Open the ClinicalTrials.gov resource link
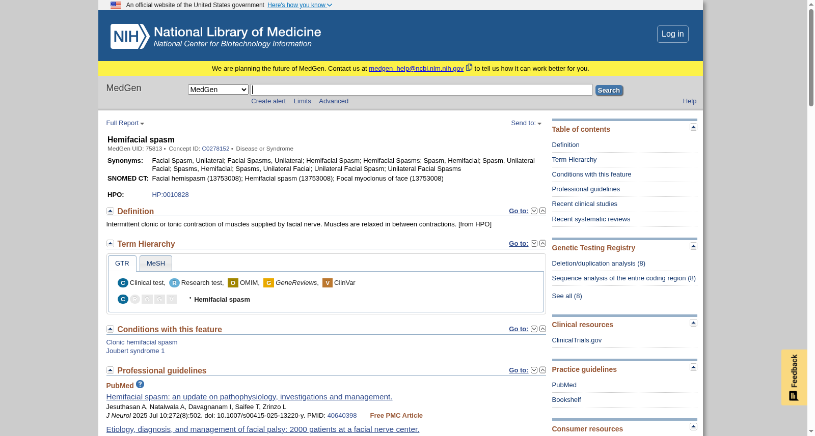Image resolution: width=815 pixels, height=436 pixels. [x=577, y=340]
